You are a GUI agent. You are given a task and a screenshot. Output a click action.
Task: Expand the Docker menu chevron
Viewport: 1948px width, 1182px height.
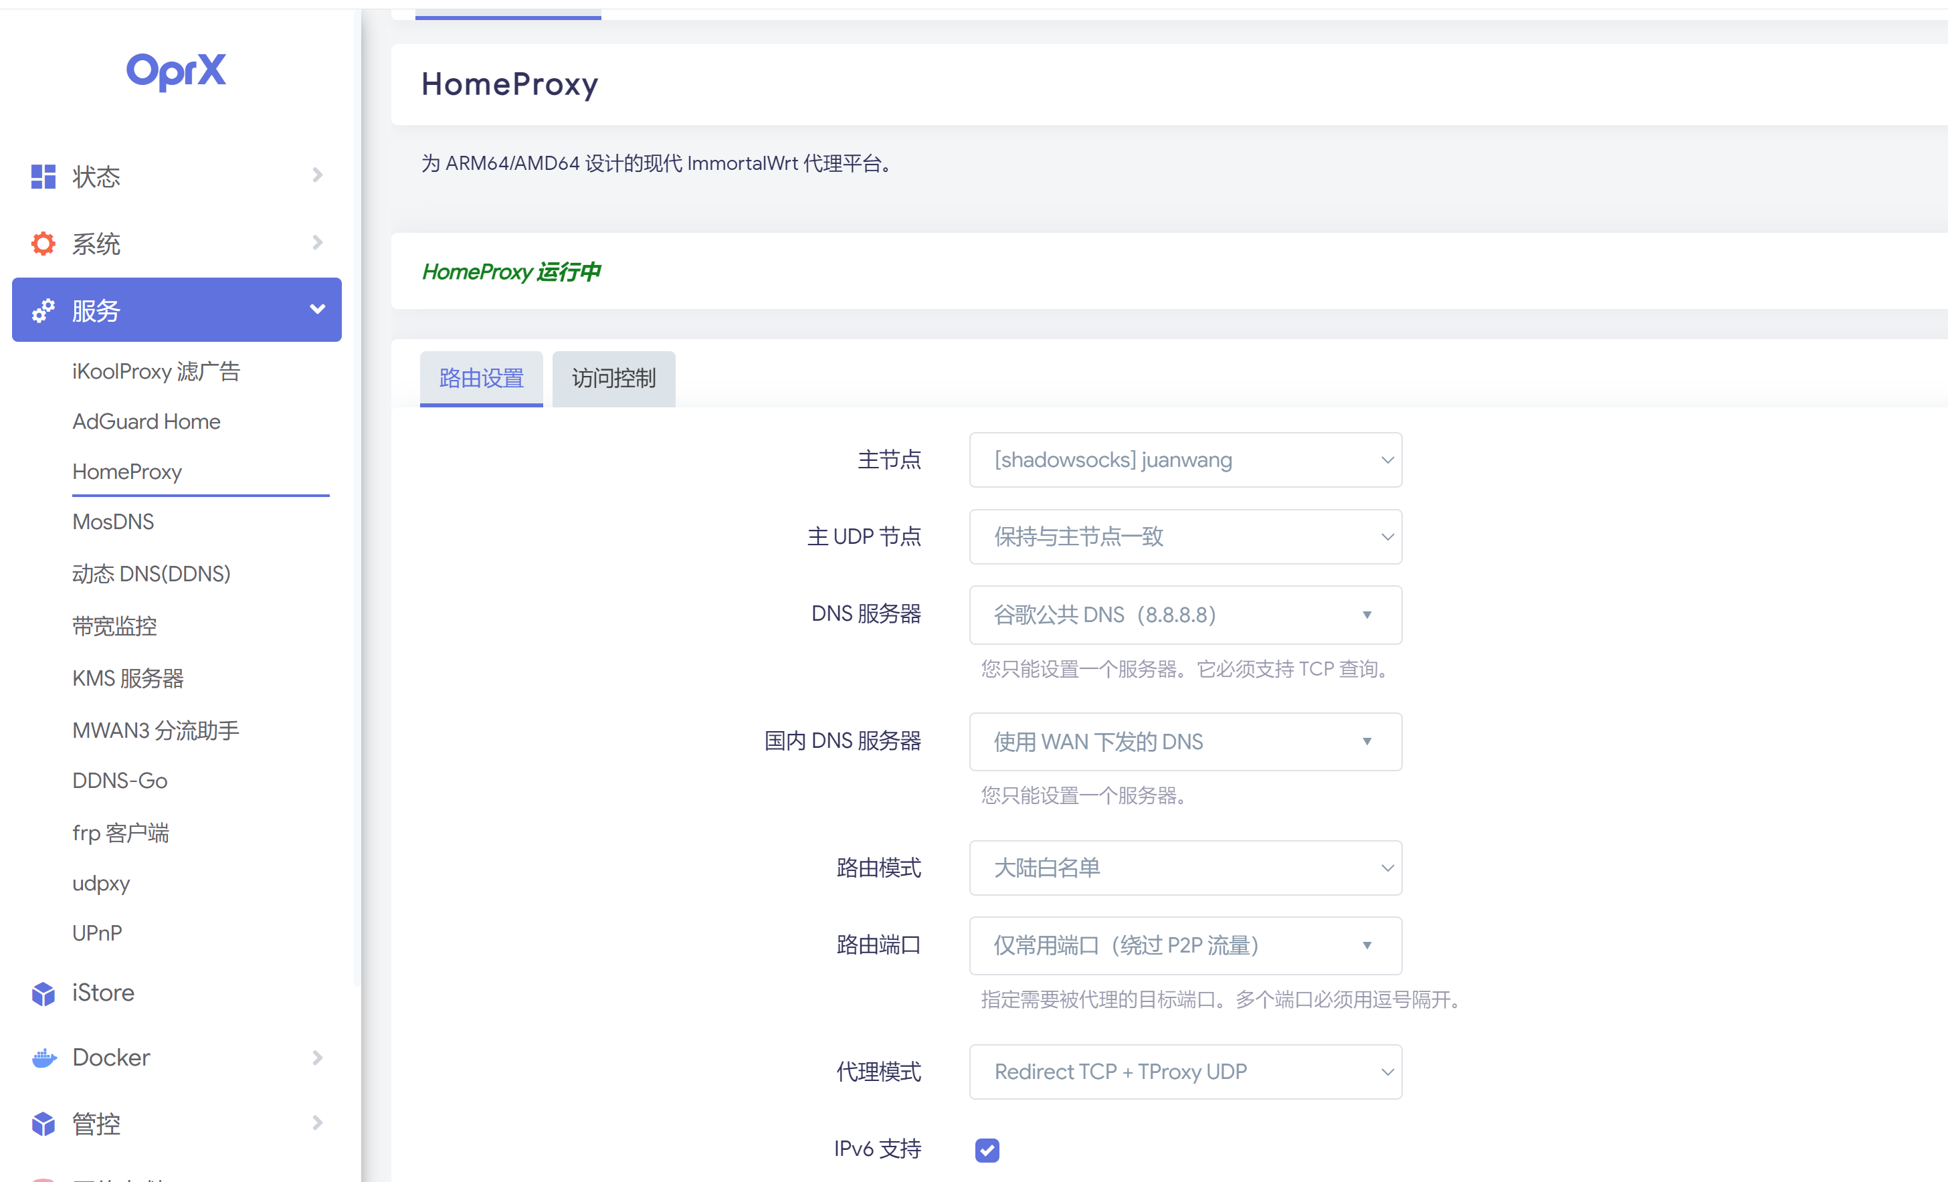(317, 1058)
